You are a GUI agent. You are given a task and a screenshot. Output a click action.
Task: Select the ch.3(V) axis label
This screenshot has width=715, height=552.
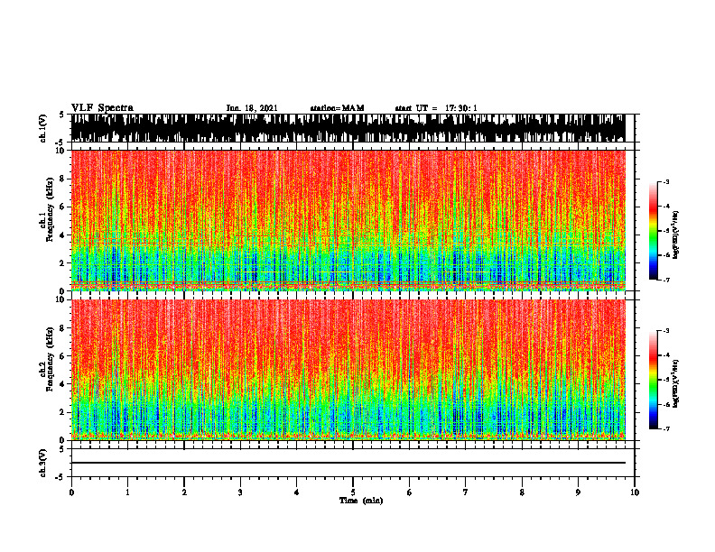[x=43, y=464]
